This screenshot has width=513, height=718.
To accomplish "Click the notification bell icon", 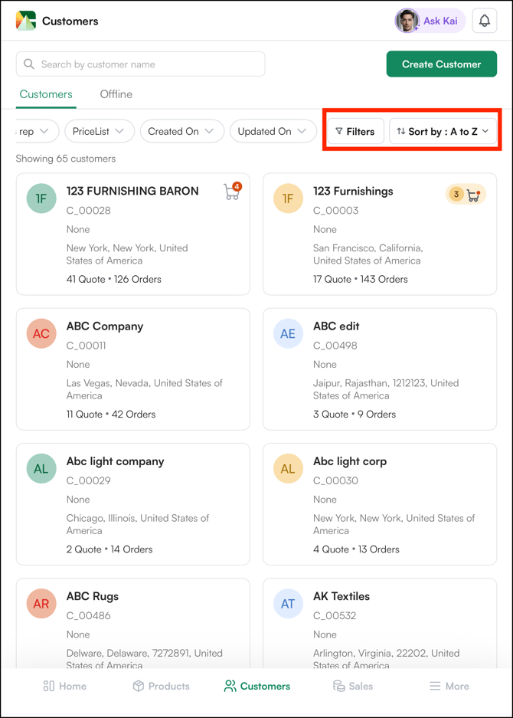I will (484, 21).
